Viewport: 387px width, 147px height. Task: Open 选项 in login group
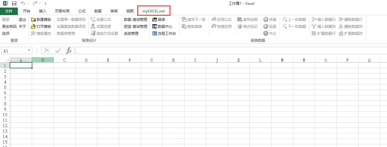tap(6, 34)
